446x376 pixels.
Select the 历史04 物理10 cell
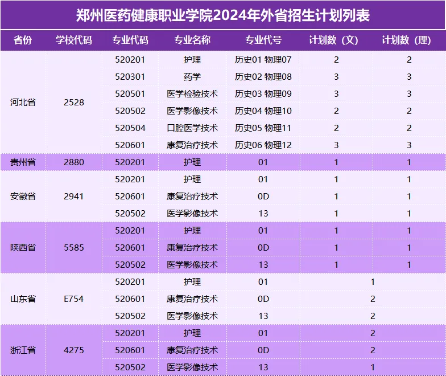263,111
